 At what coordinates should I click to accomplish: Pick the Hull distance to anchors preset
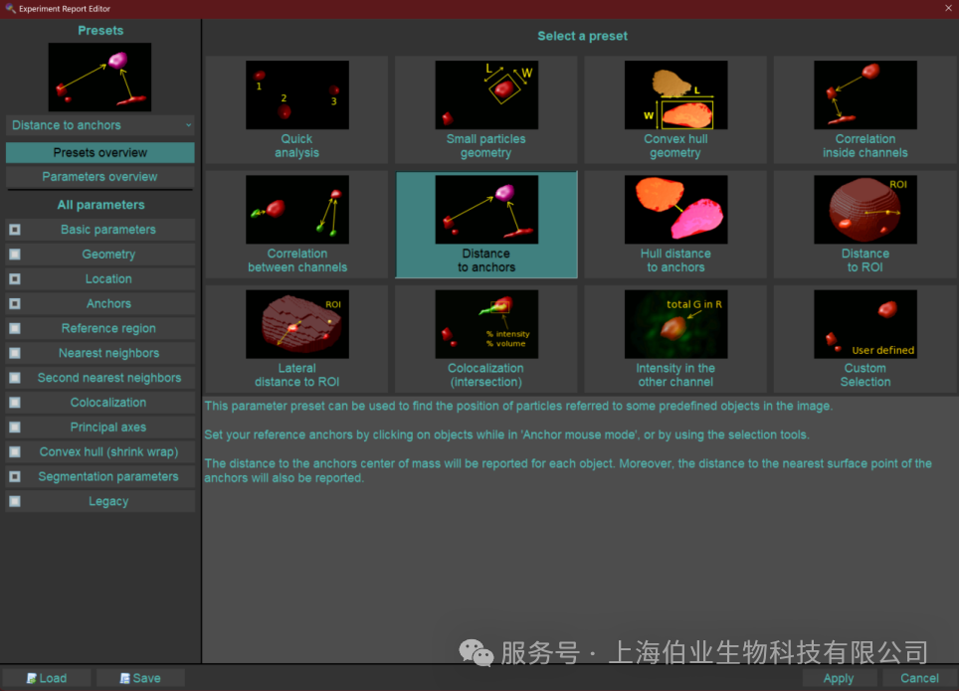(x=675, y=225)
